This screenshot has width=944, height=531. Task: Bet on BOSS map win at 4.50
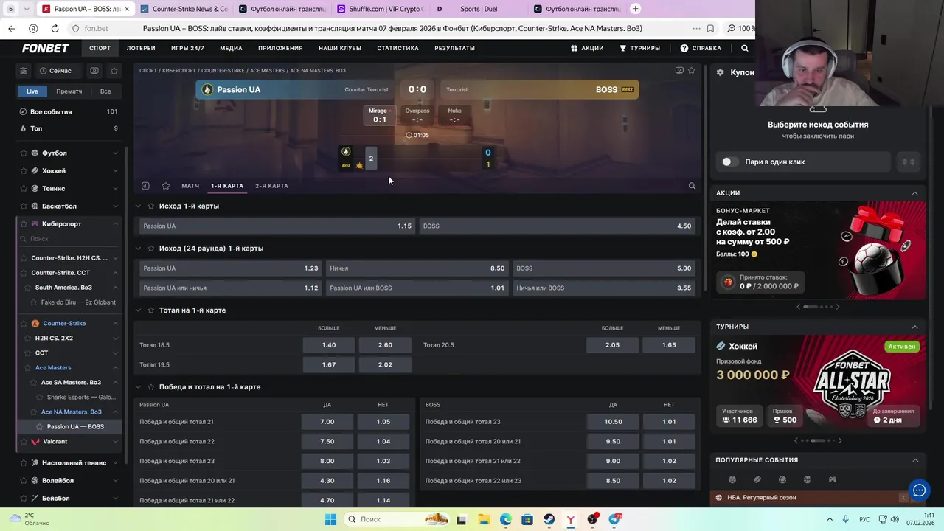pos(558,226)
